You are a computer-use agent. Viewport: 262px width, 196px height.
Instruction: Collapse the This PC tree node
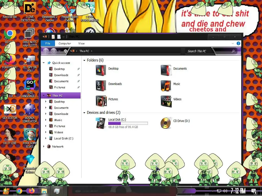(x=44, y=96)
